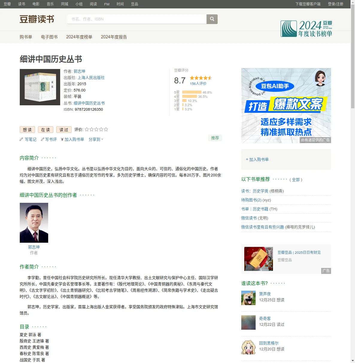The height and width of the screenshot is (363, 355).
Task: Click the 在读 button
Action: [45, 130]
